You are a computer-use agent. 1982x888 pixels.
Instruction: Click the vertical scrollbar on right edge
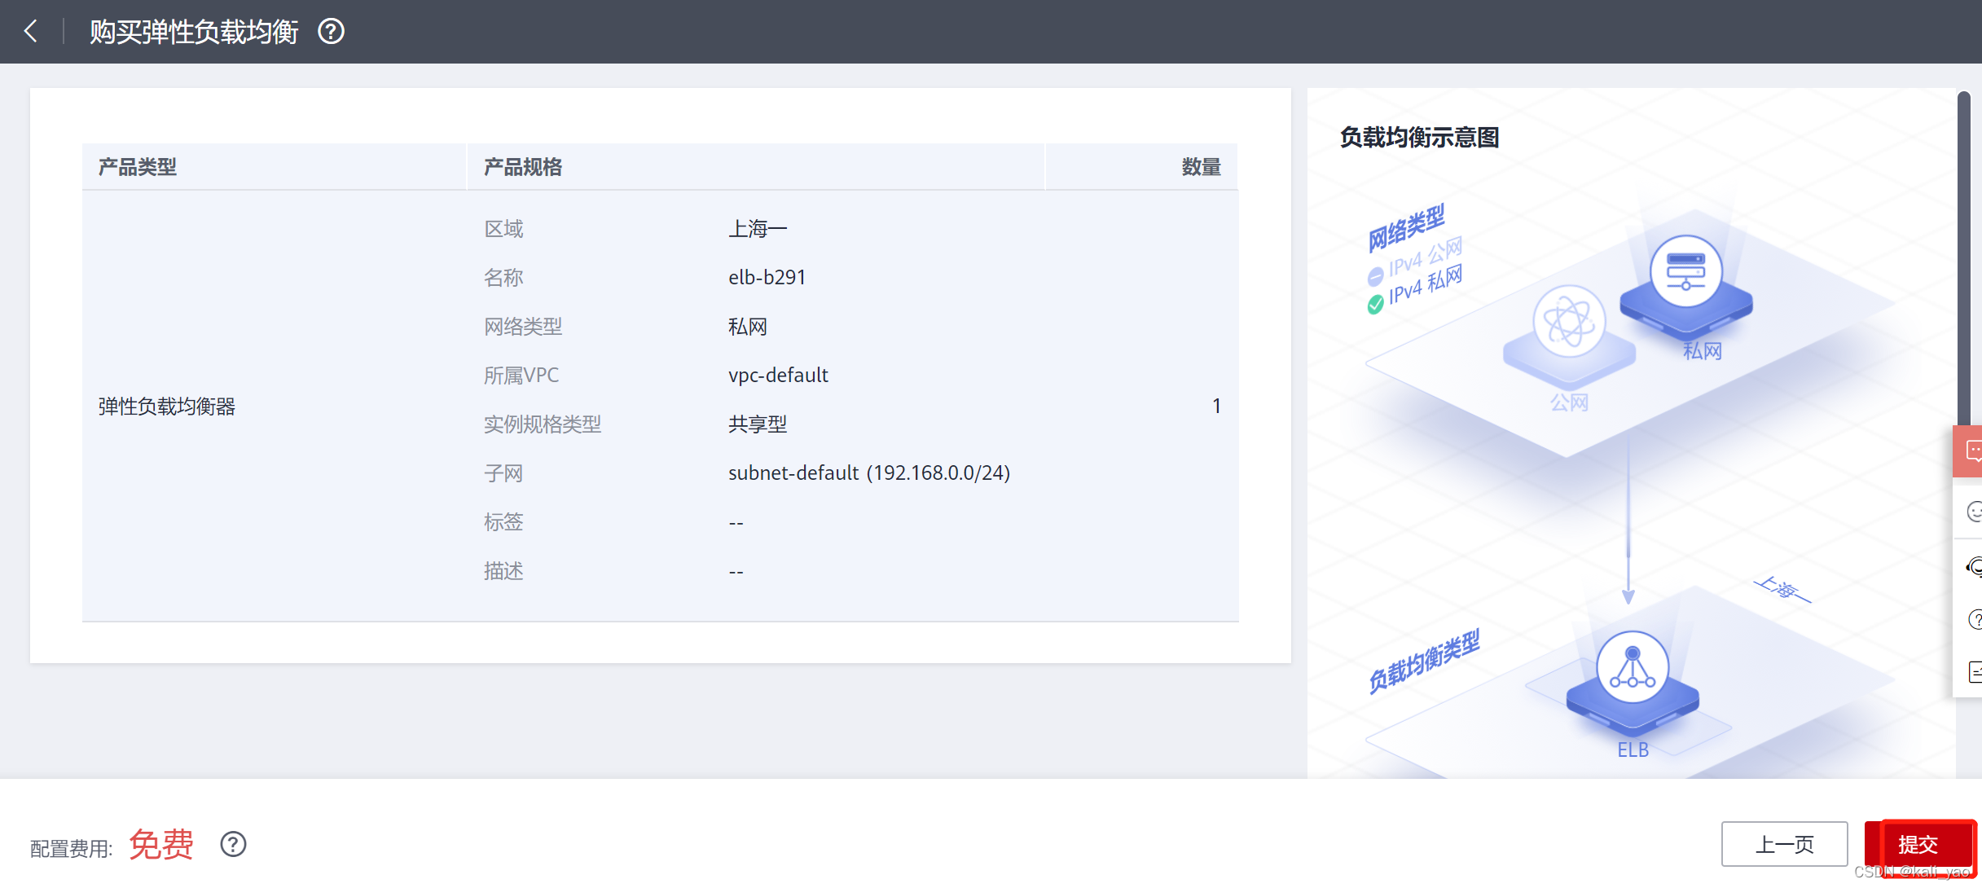[1963, 261]
